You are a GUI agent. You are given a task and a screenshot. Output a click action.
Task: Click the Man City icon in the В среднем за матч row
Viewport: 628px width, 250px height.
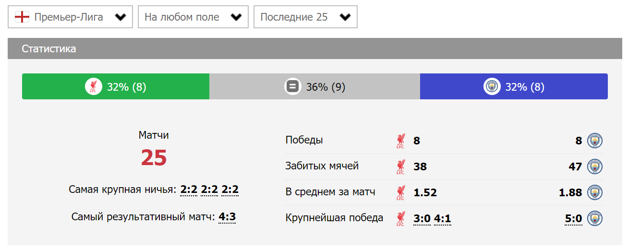[x=595, y=192]
